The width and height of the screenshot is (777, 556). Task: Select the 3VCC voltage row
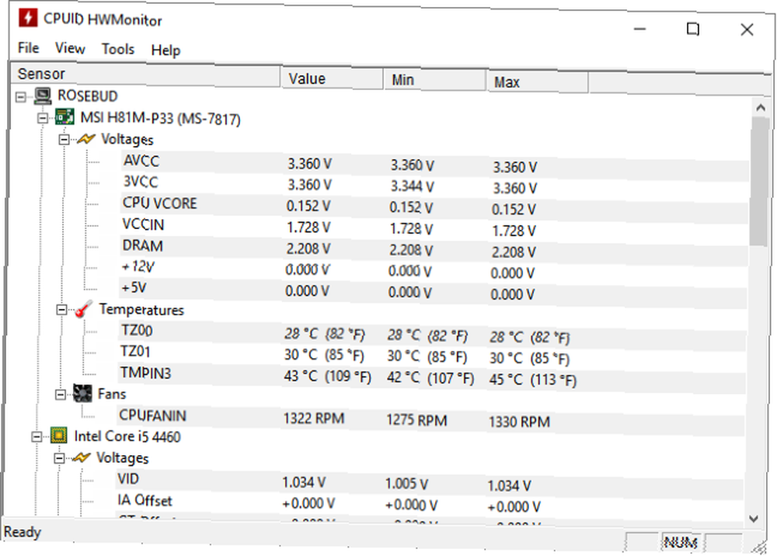coord(436,184)
